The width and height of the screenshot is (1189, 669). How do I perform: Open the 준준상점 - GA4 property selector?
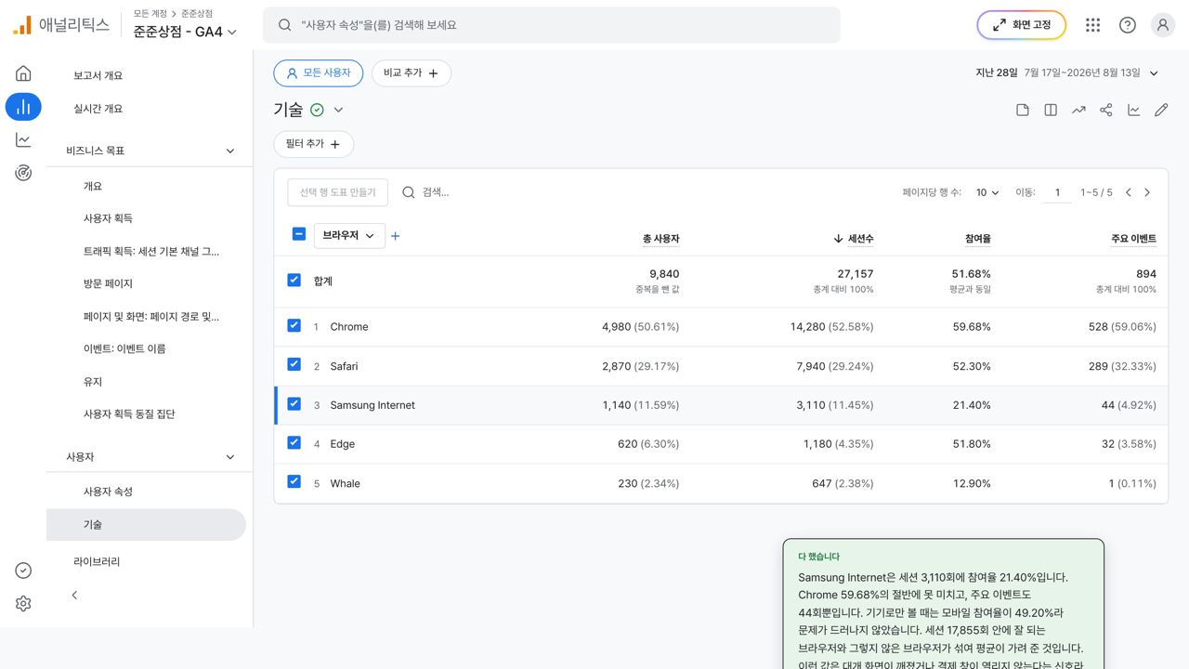185,32
